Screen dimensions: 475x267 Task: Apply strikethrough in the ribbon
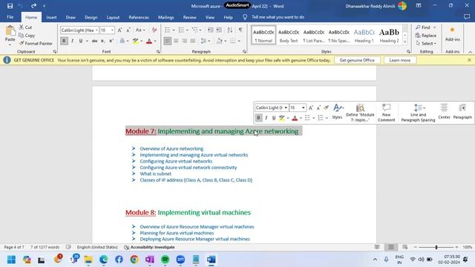(94, 41)
